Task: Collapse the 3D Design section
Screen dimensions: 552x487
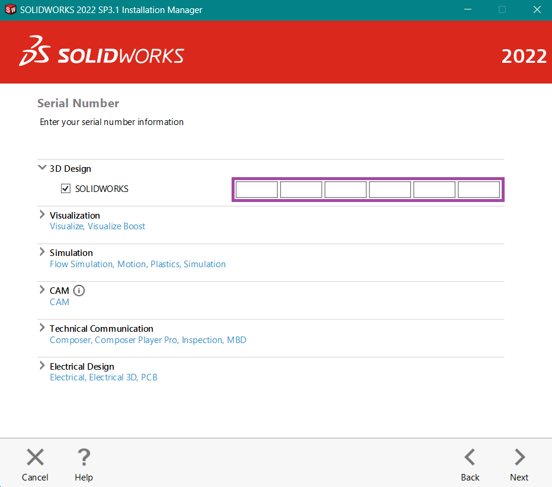Action: pos(42,168)
